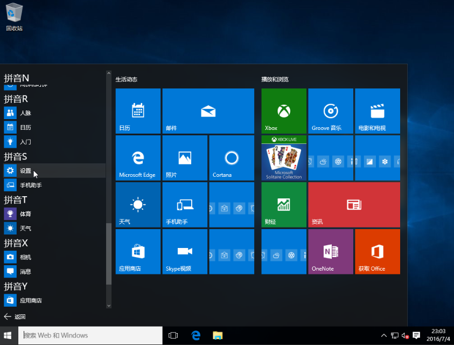The image size is (454, 345).
Task: Launch Skype视频 from its tile
Action: tap(185, 251)
